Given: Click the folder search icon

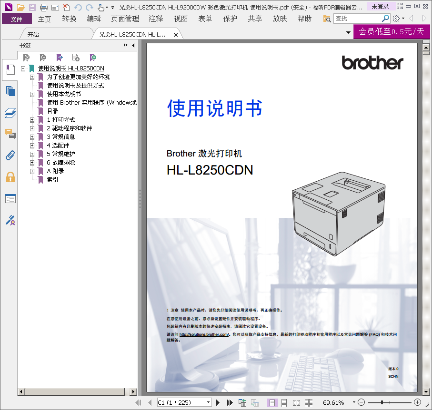Looking at the screenshot, I should point(327,19).
